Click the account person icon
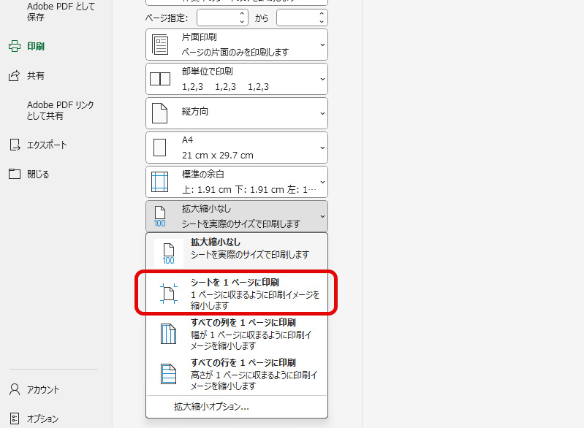 pyautogui.click(x=14, y=389)
